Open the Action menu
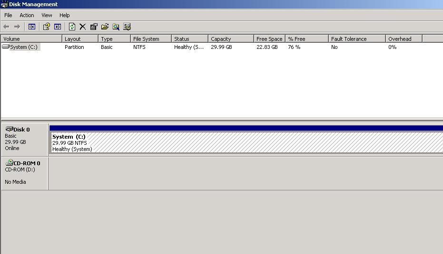Image resolution: width=443 pixels, height=254 pixels. (27, 15)
